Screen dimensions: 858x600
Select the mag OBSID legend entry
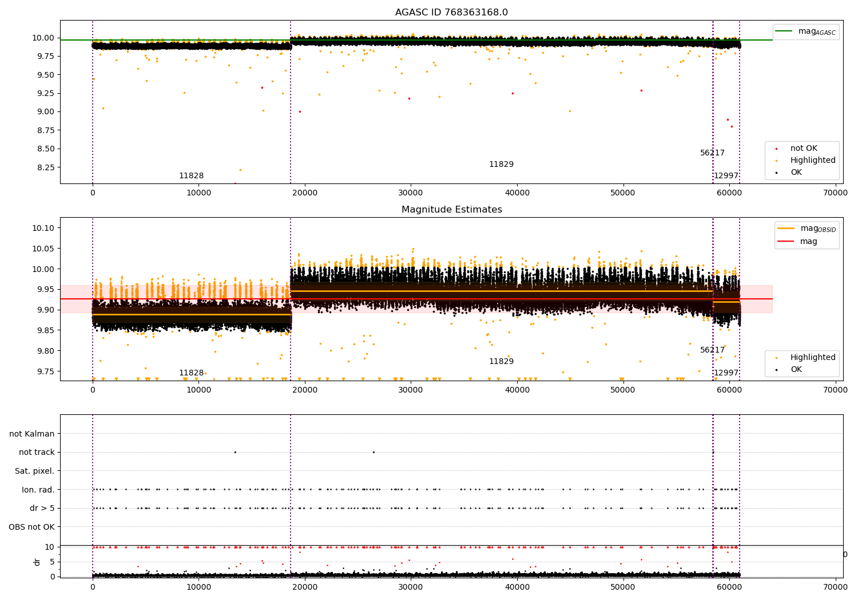click(x=807, y=229)
